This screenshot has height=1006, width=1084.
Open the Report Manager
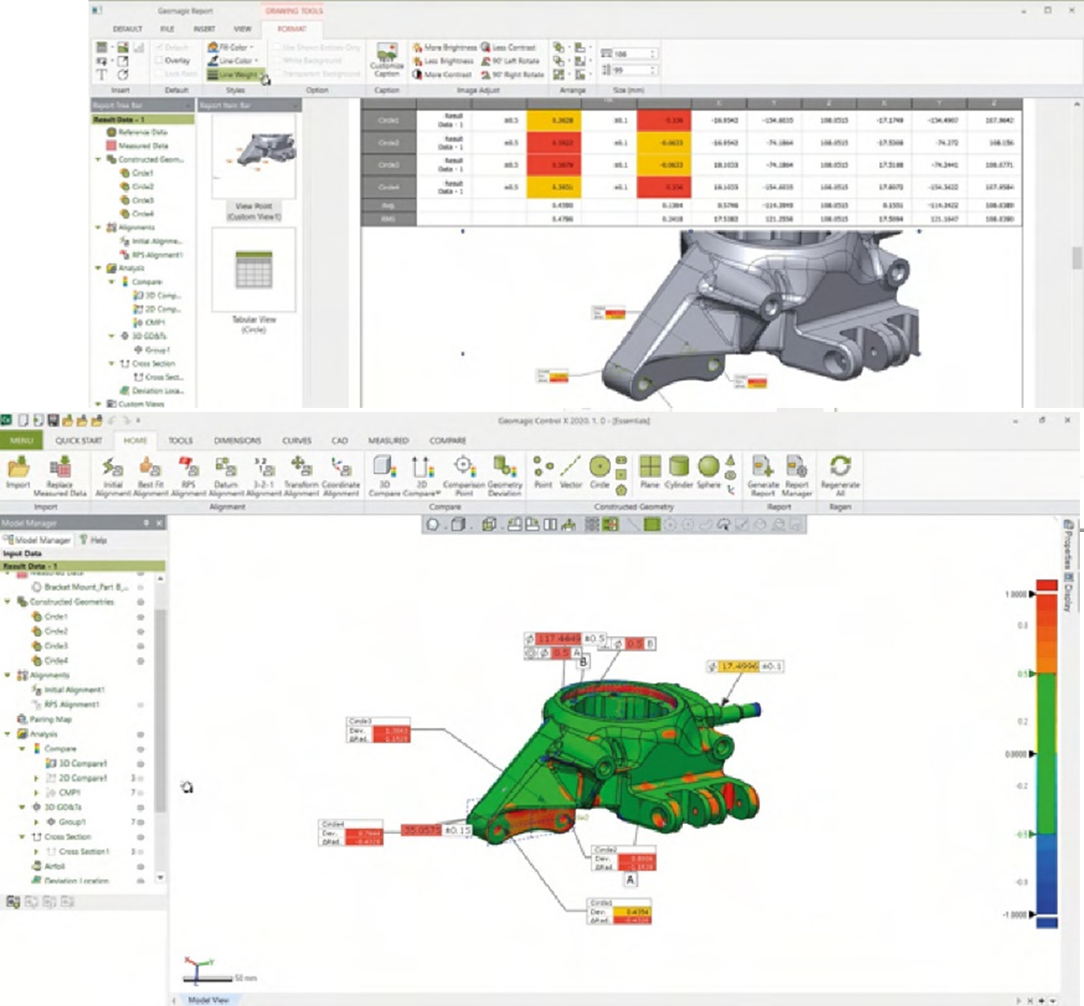coord(796,475)
